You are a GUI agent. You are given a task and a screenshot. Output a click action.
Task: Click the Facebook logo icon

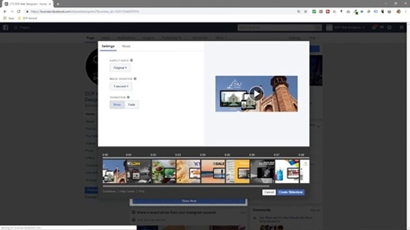5,27
